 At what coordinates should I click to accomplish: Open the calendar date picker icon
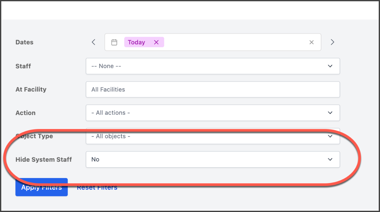[114, 42]
